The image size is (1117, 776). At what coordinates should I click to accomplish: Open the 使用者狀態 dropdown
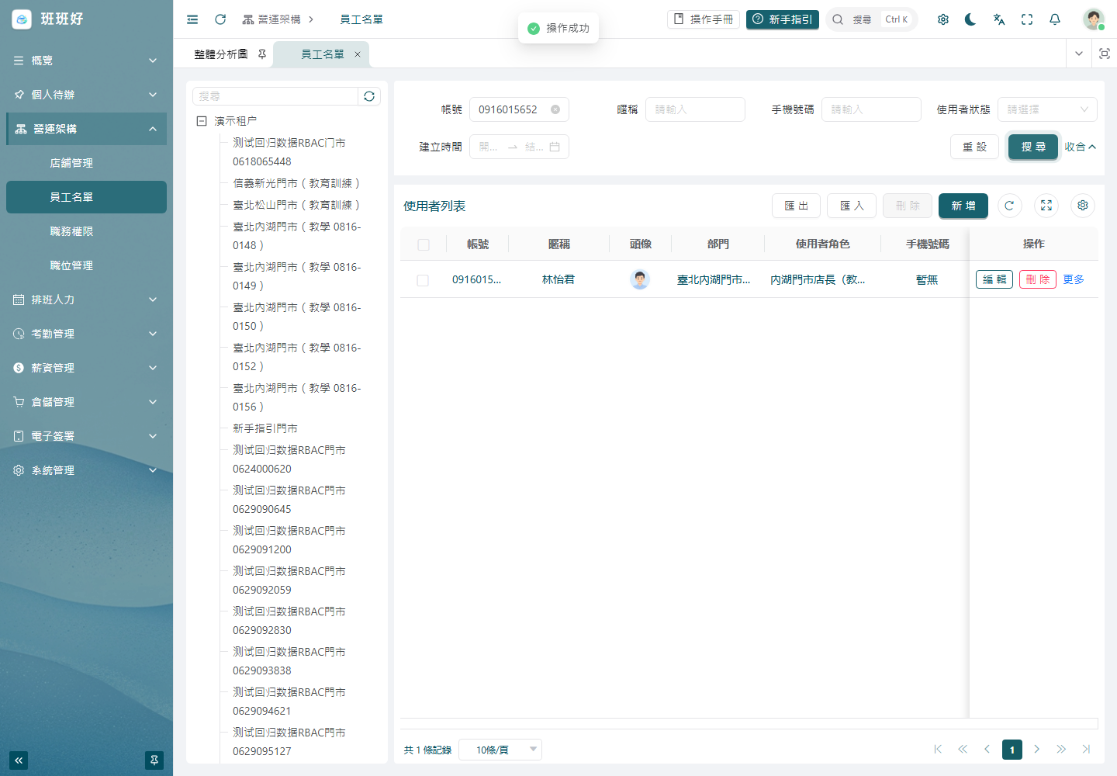click(x=1047, y=109)
